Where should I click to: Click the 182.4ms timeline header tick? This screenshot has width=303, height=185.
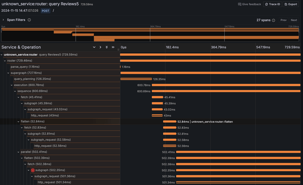(x=172, y=47)
